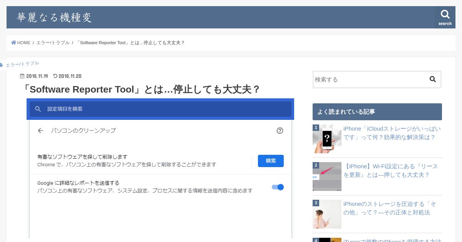Click the HOME breadcrumb link
Screen dimensions: 462x242
pyautogui.click(x=21, y=43)
